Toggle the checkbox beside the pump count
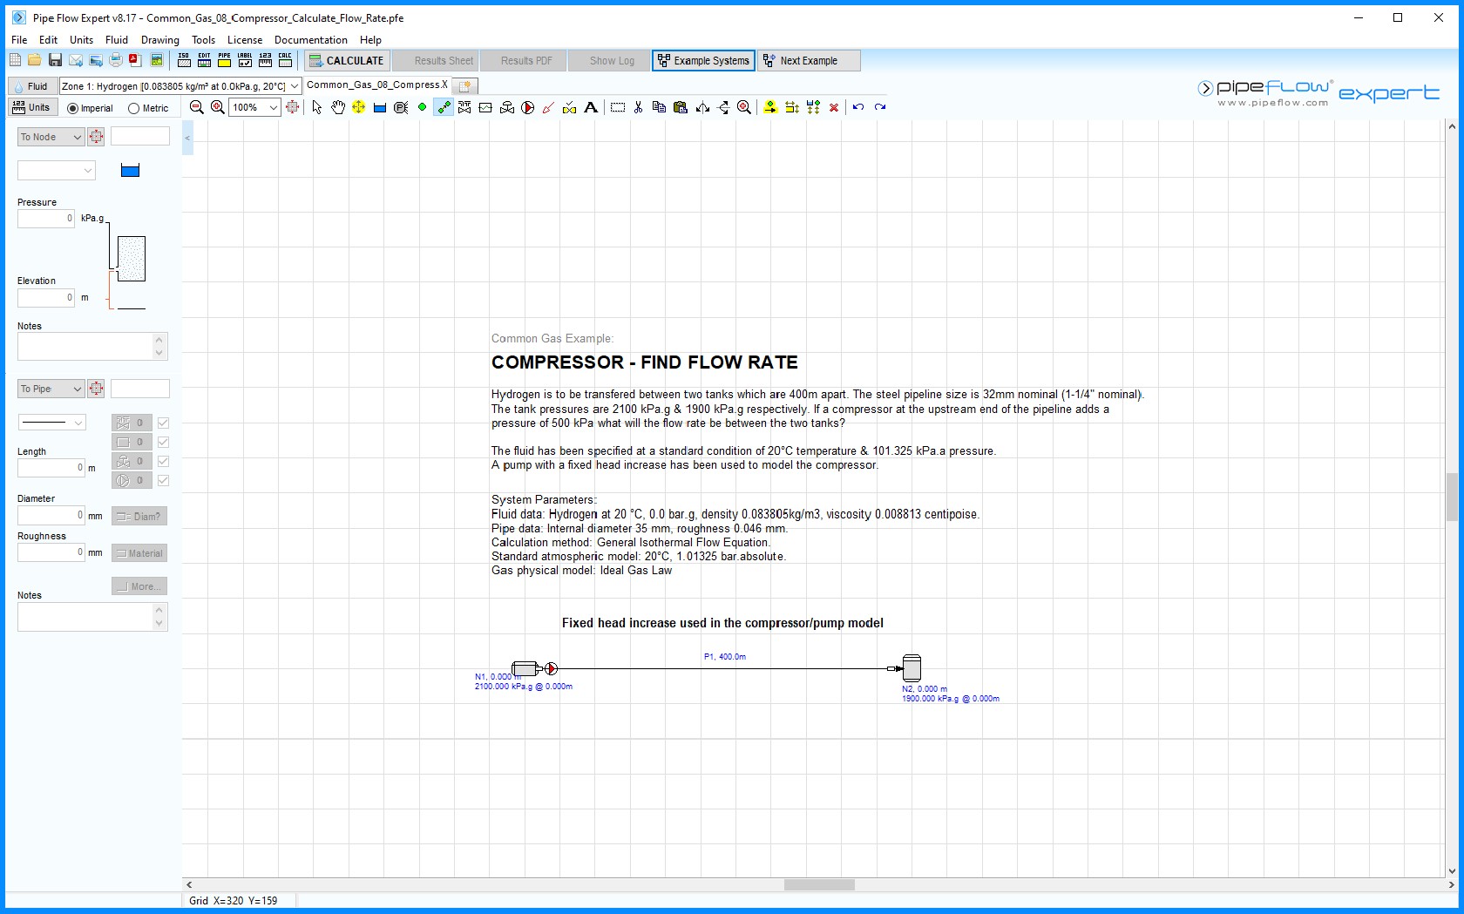1464x914 pixels. 163,480
